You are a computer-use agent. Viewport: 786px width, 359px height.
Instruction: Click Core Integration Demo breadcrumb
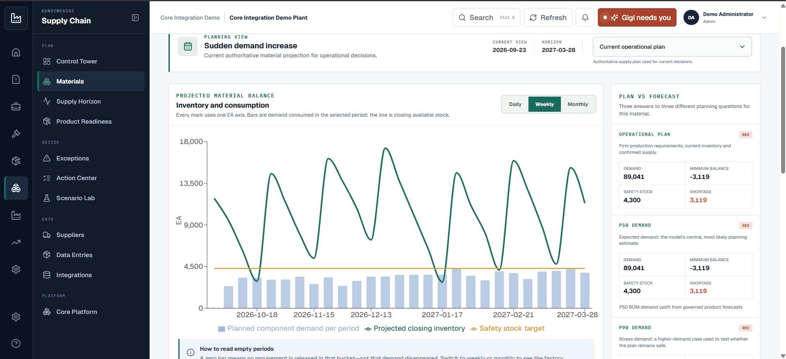click(190, 18)
